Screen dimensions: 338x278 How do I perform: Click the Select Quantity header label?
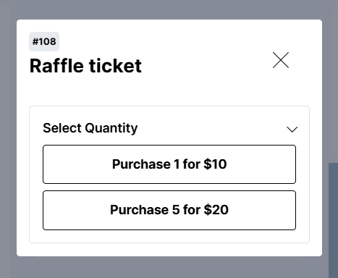pos(90,128)
